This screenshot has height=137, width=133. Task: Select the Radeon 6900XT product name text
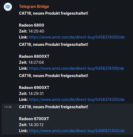(x=34, y=88)
